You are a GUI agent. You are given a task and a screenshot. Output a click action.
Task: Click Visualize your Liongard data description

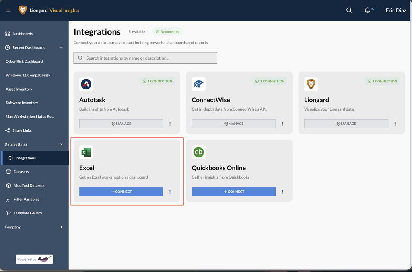329,109
